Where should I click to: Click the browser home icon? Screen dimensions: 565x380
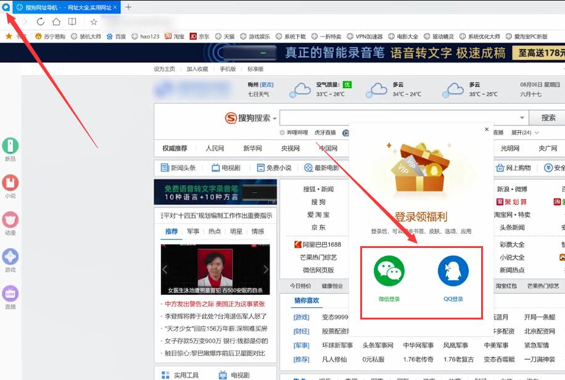point(55,20)
